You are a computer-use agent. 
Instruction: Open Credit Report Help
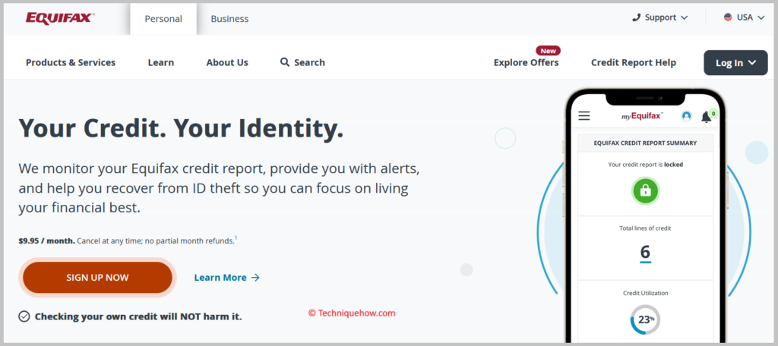coord(634,62)
